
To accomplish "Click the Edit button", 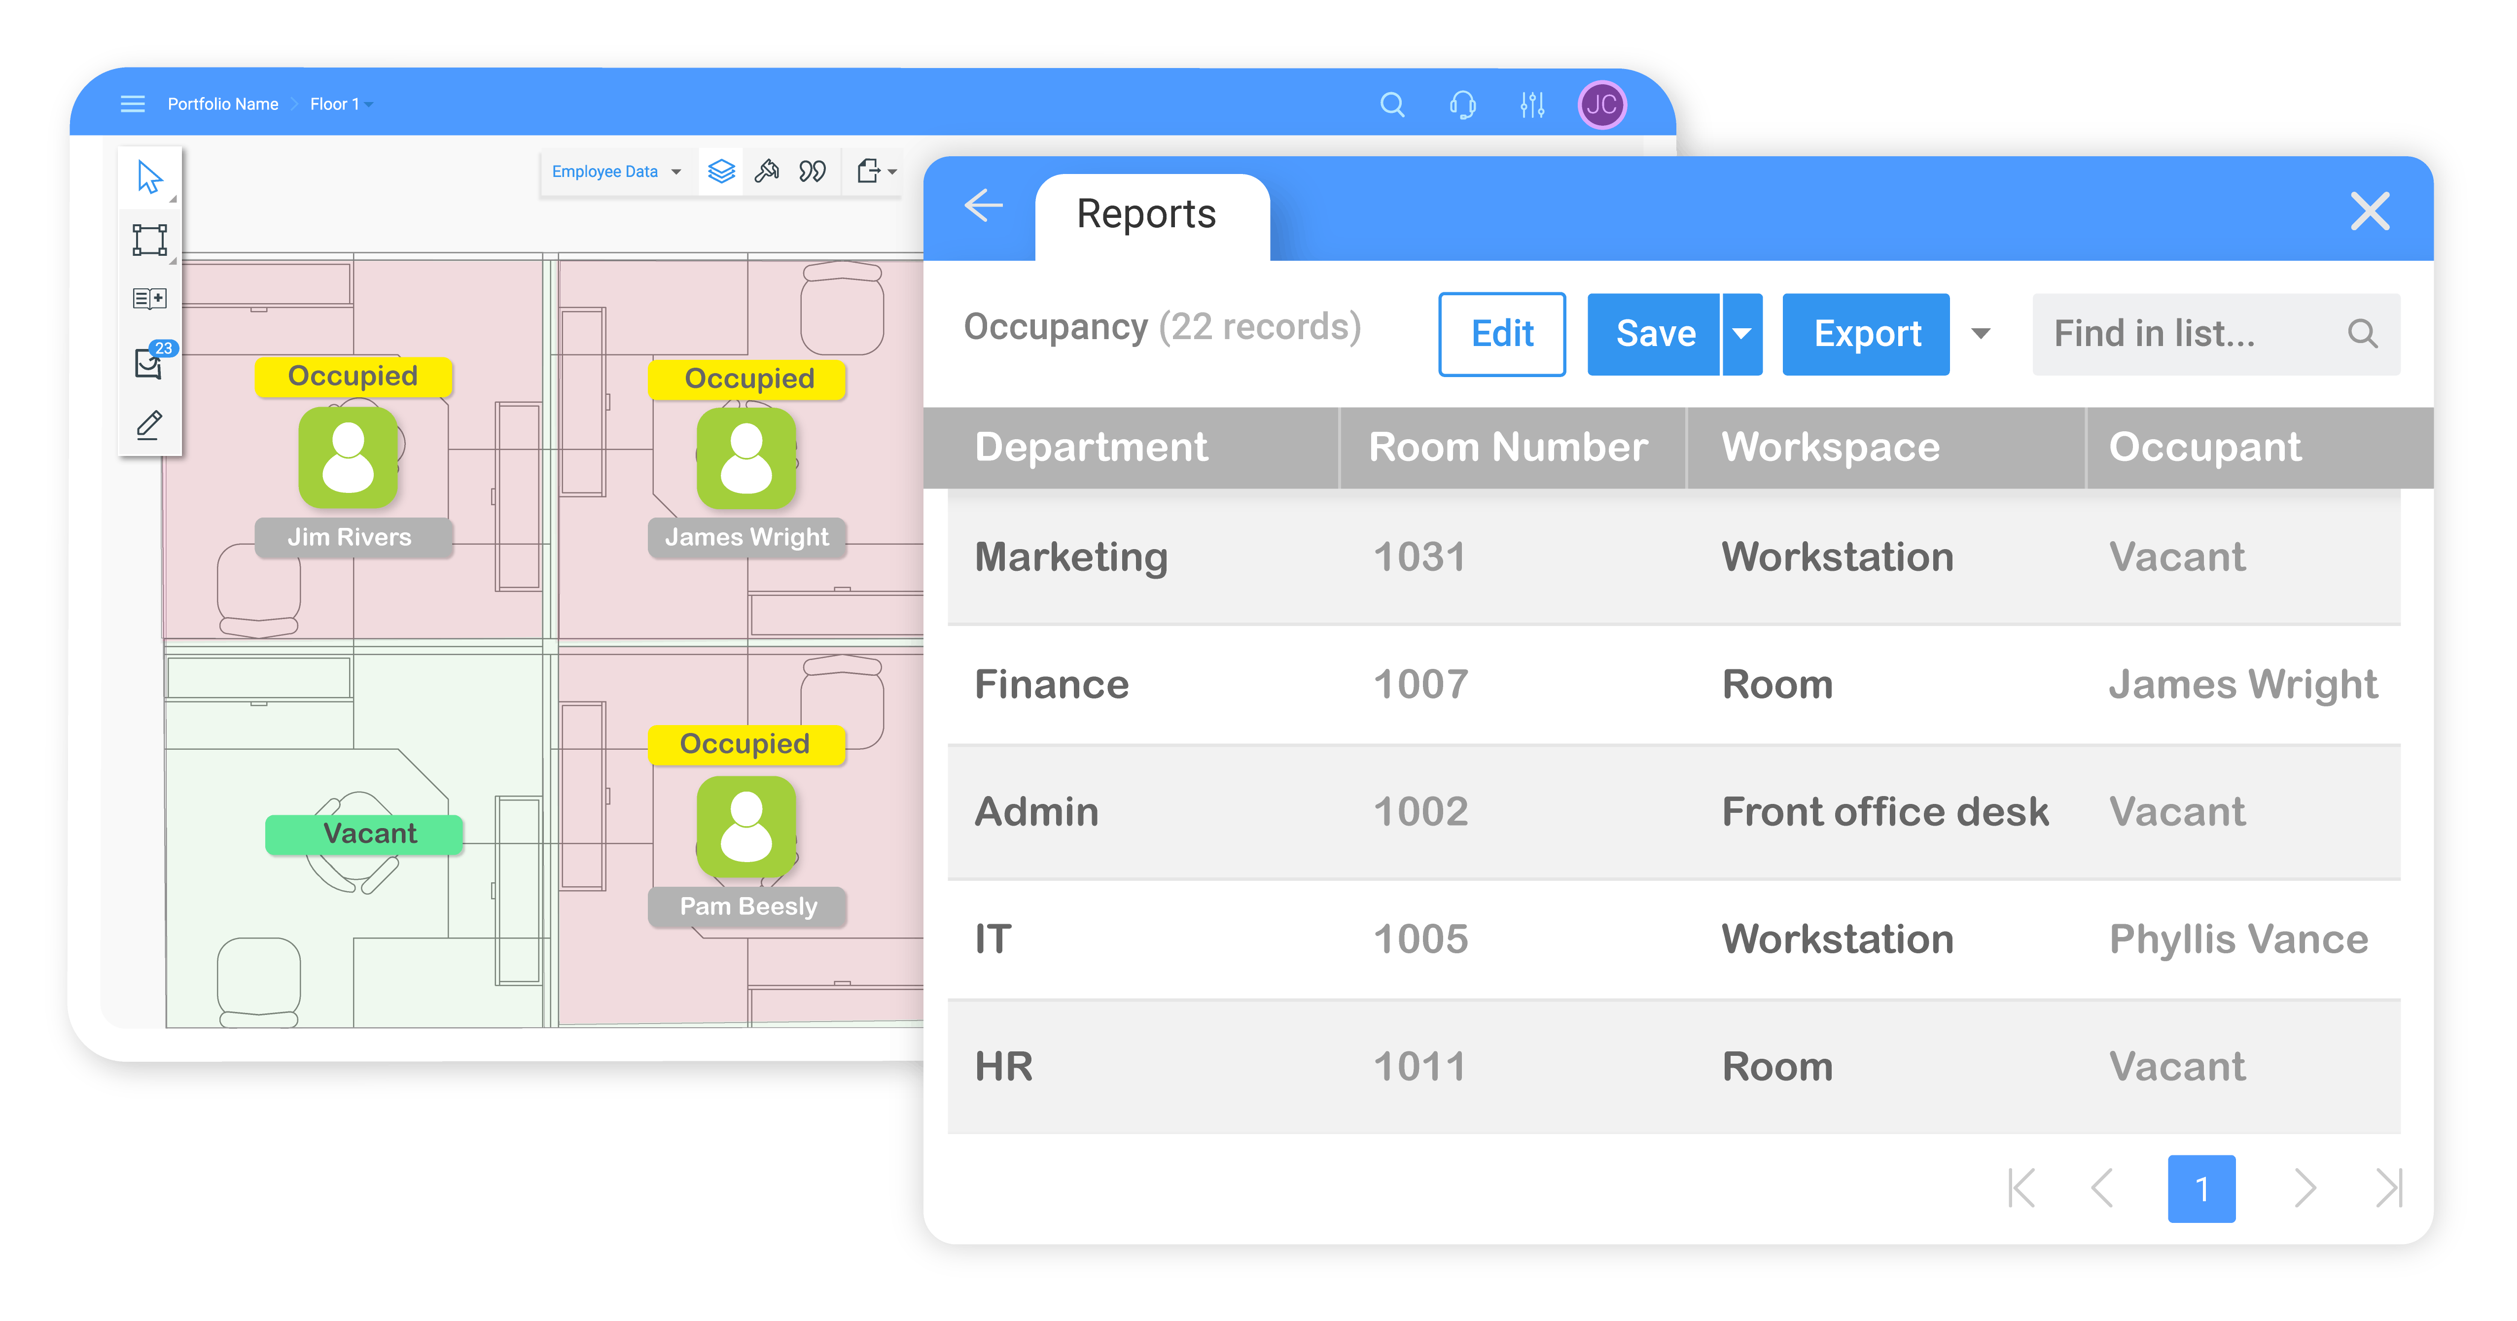I will click(1502, 334).
